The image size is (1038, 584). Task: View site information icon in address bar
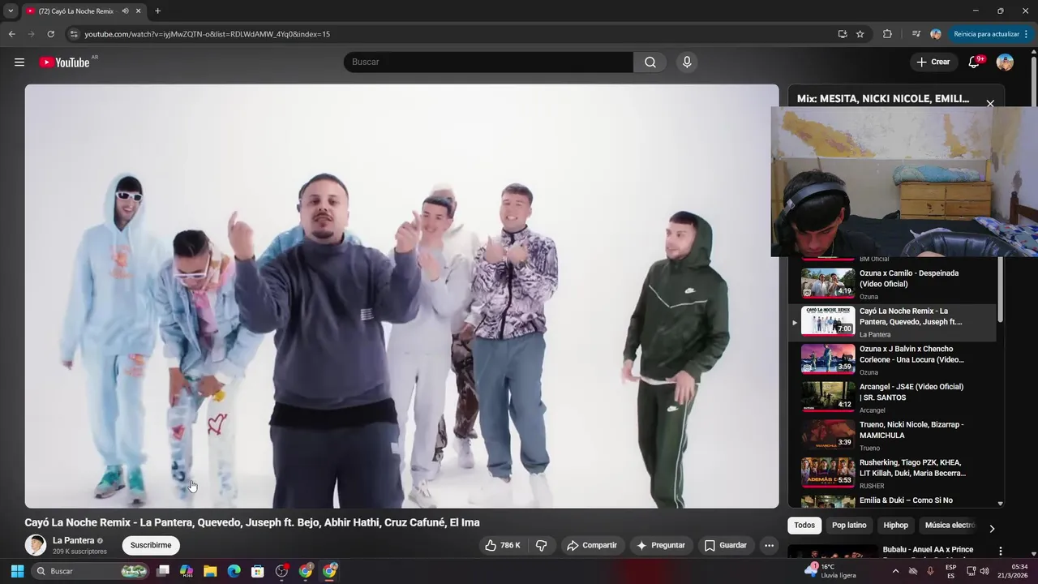(74, 34)
